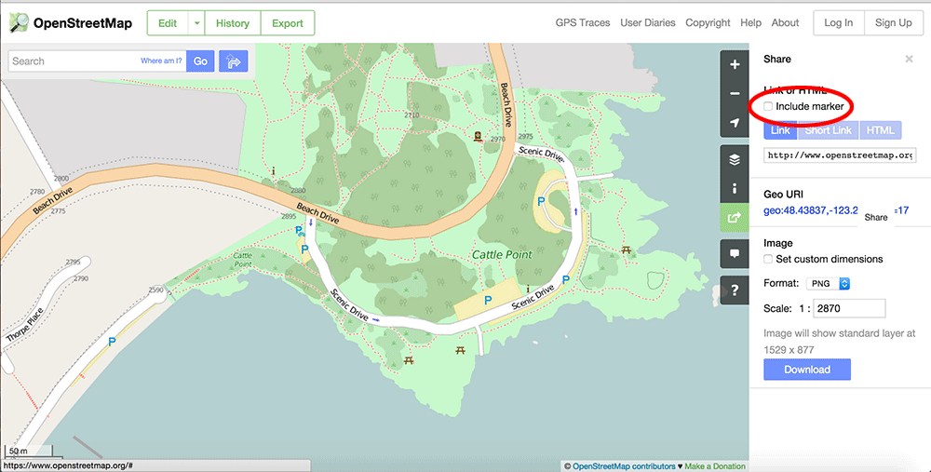Zoom in with the plus button

[735, 64]
